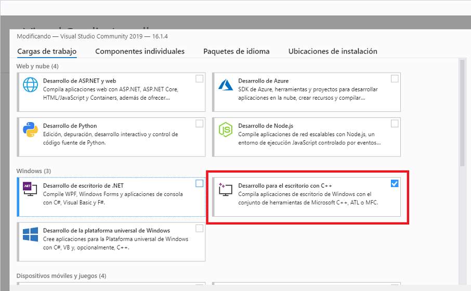Click the C++ workload description text
Image resolution: width=471 pixels, height=291 pixels.
click(308, 198)
